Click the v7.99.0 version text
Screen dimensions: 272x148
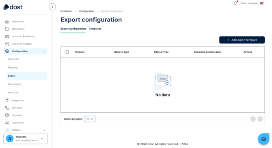point(184,144)
